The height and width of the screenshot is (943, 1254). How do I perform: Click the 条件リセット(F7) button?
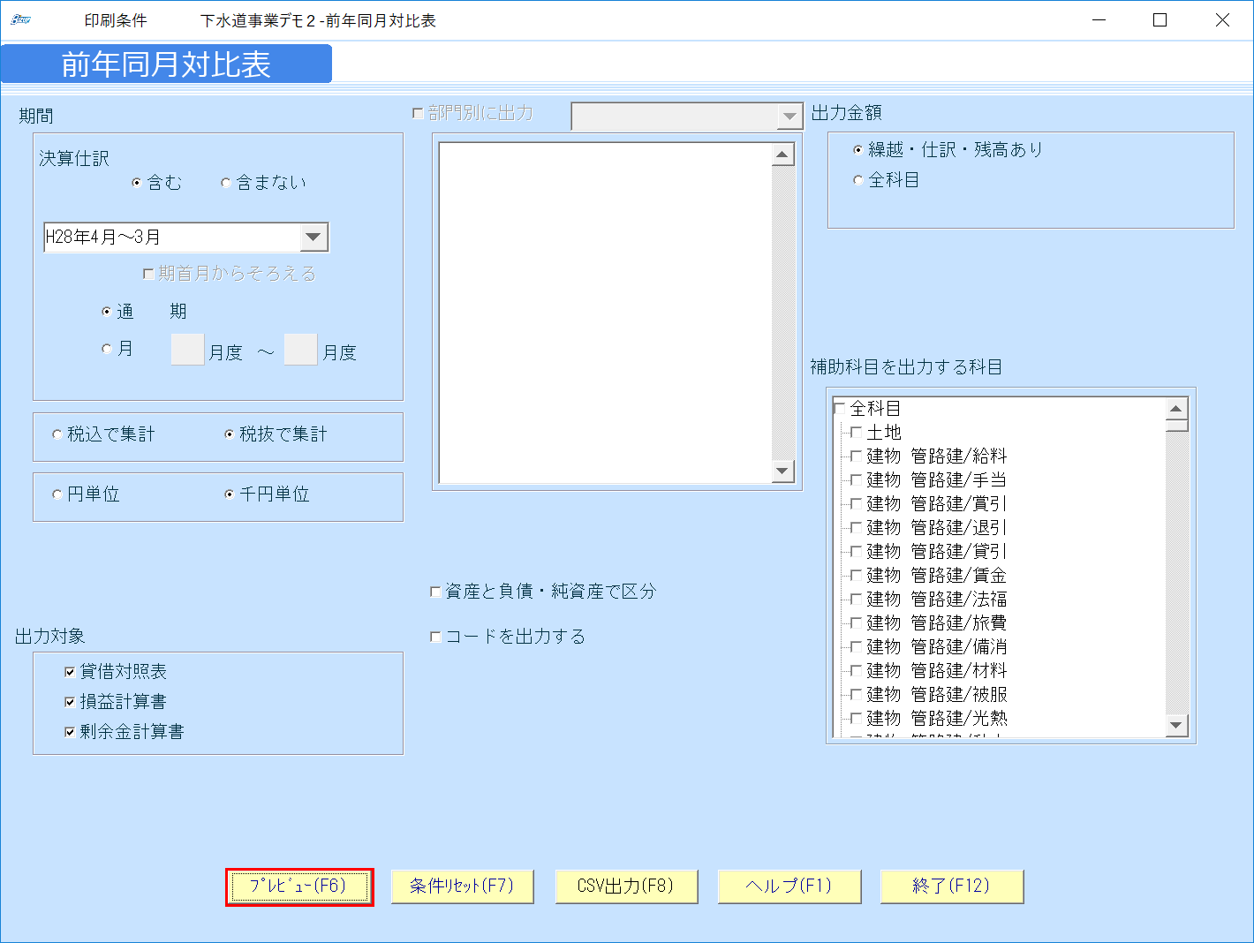coord(462,886)
